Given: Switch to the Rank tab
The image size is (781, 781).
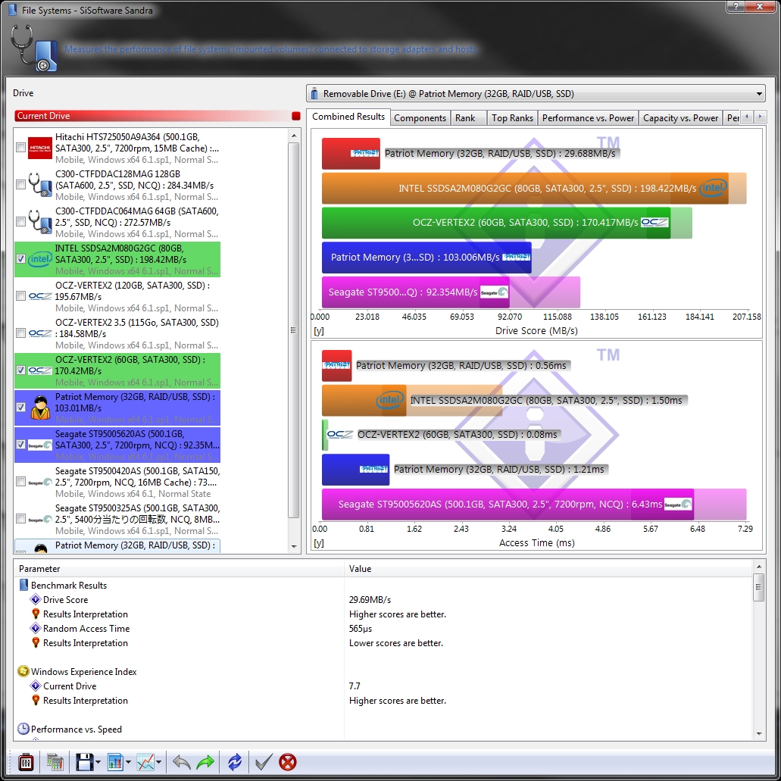Looking at the screenshot, I should click(468, 118).
